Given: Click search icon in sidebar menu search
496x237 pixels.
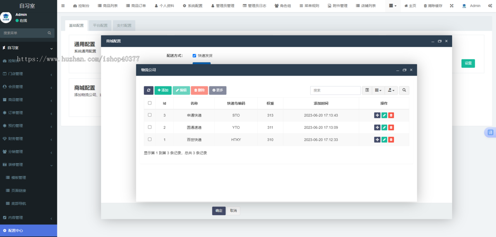Looking at the screenshot, I should [49, 33].
